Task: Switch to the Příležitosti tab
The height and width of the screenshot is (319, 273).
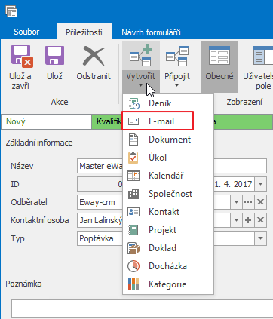Action: click(84, 32)
